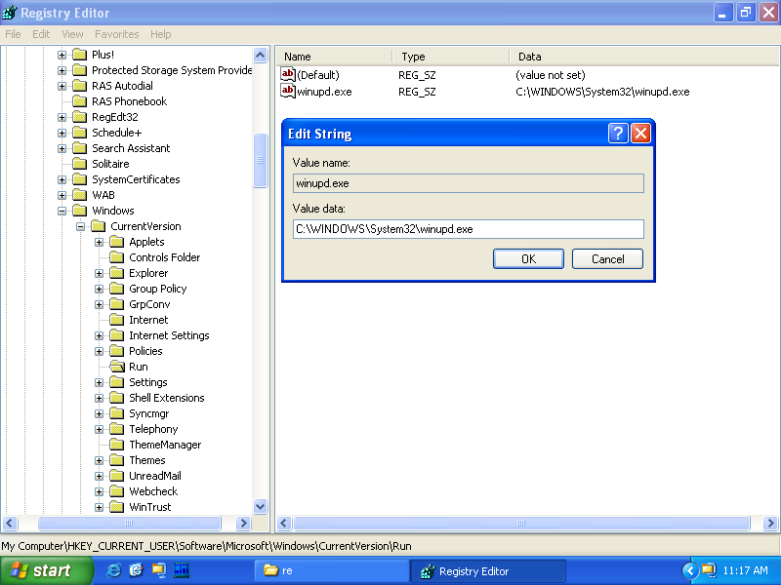Expand the Plus! key
This screenshot has height=585, width=781.
62,55
